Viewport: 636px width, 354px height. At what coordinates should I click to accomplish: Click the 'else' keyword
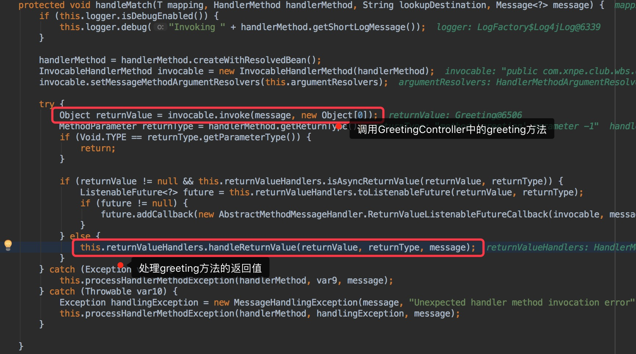[80, 236]
